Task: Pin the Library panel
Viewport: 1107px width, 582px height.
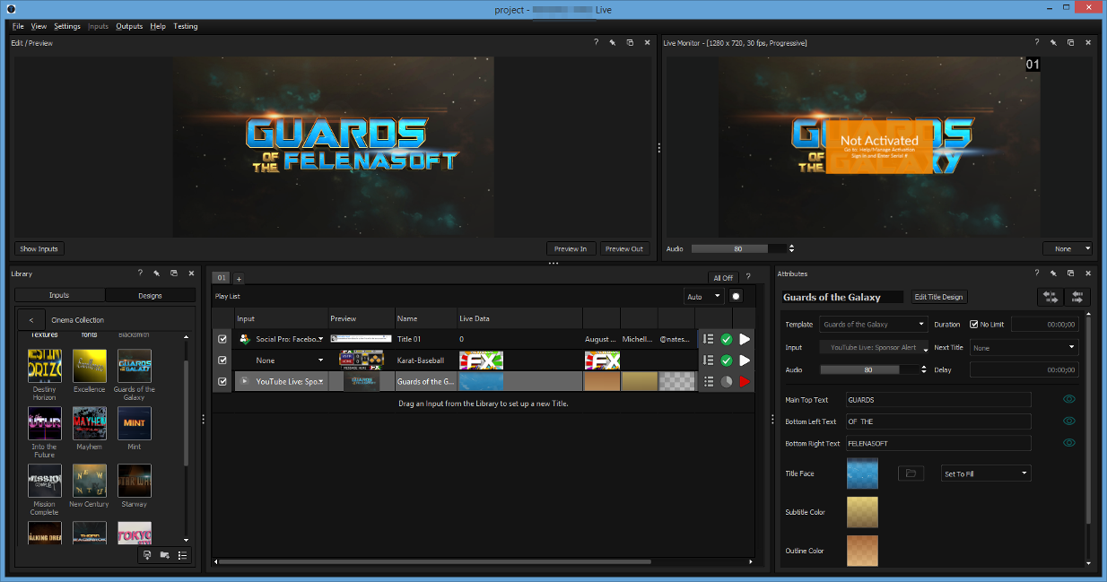Action: [157, 274]
